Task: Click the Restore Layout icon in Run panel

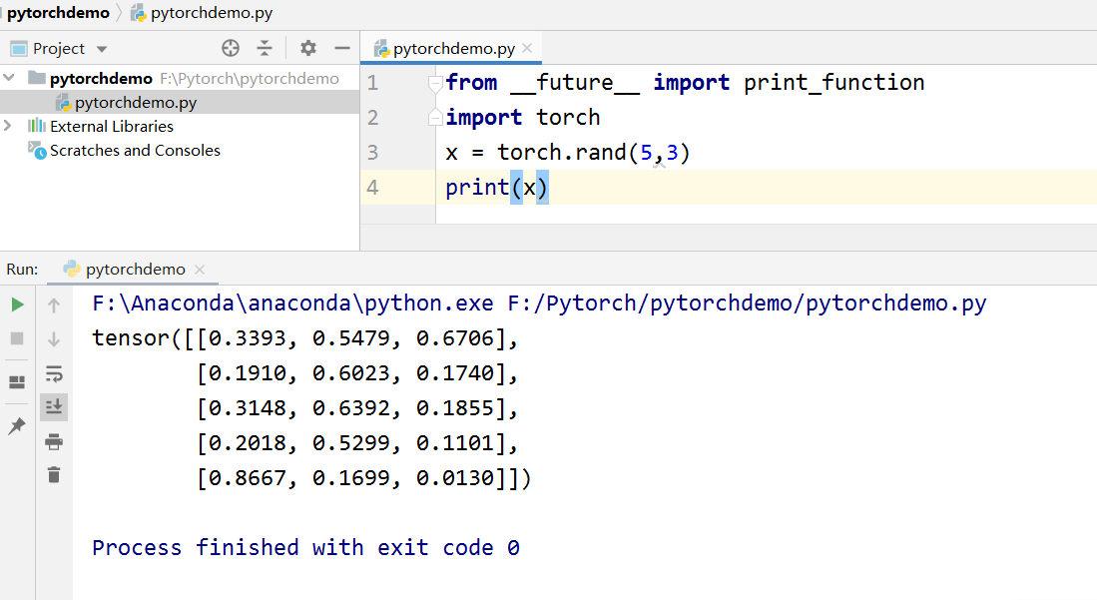Action: [x=17, y=382]
